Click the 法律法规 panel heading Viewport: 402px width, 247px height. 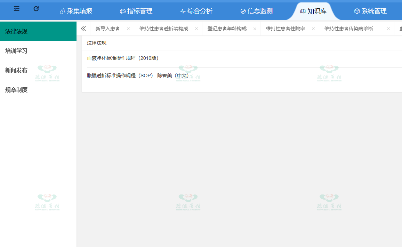tap(97, 43)
